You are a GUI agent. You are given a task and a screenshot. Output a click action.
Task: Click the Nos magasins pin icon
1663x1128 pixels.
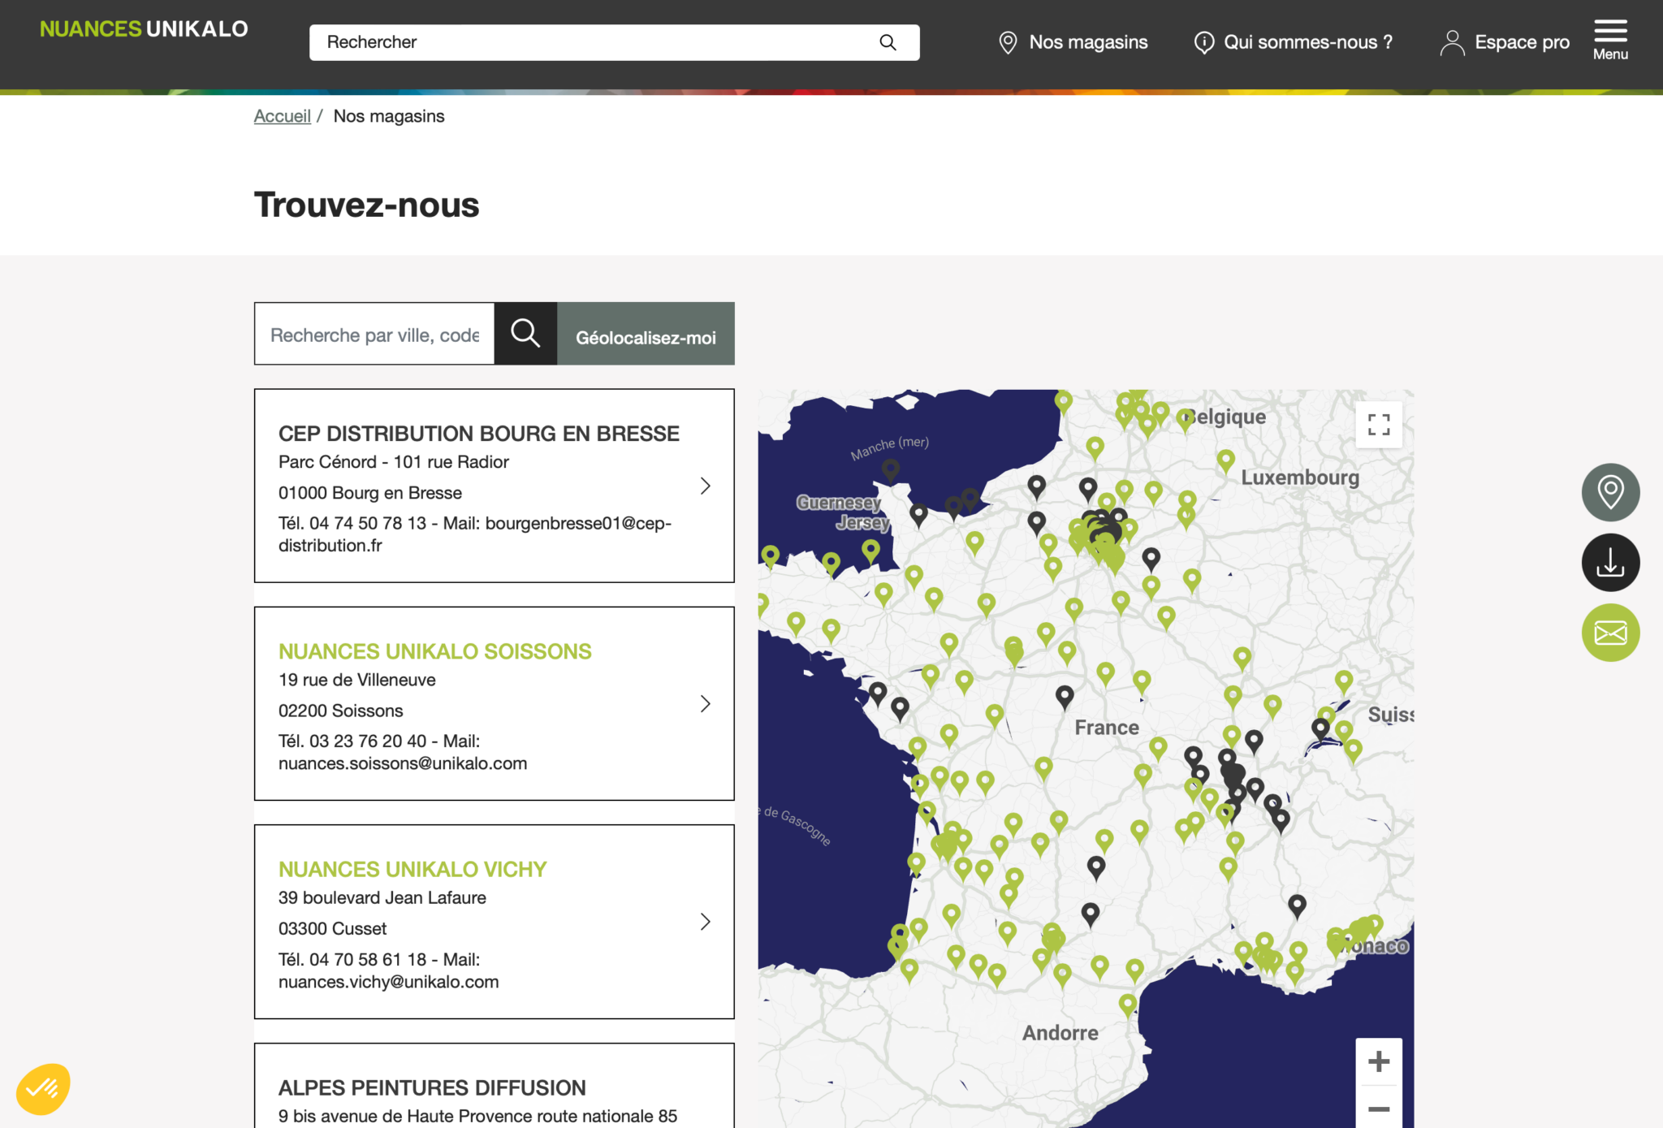tap(1008, 42)
